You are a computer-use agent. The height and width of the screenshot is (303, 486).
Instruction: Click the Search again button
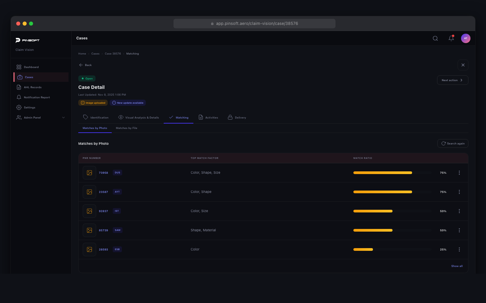[x=453, y=143]
